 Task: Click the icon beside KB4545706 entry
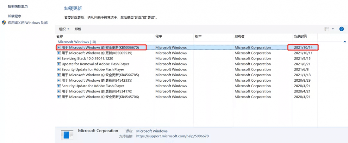pyautogui.click(x=59, y=97)
